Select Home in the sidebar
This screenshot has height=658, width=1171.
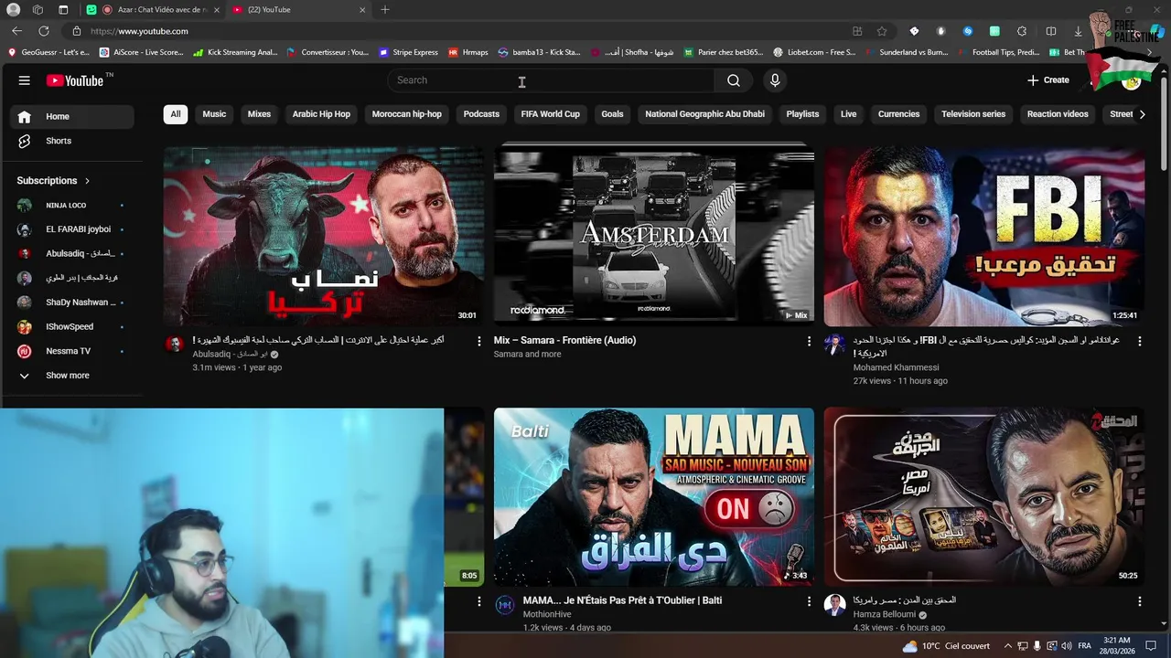(72, 116)
